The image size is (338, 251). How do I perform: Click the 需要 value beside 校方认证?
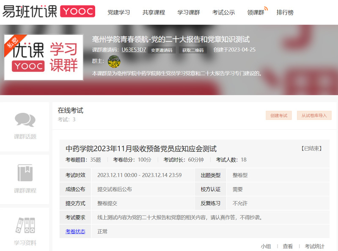pyautogui.click(x=238, y=190)
